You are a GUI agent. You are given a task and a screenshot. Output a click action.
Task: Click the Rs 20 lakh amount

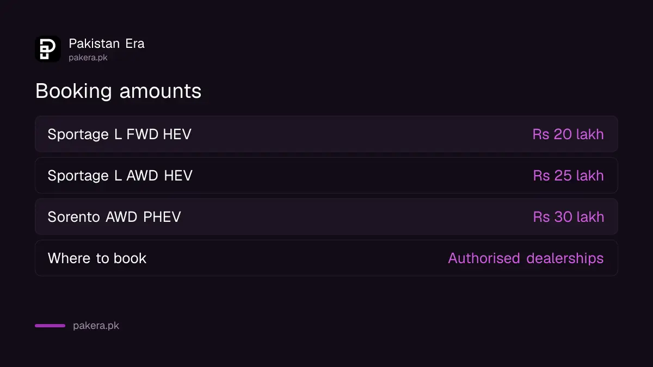point(568,134)
